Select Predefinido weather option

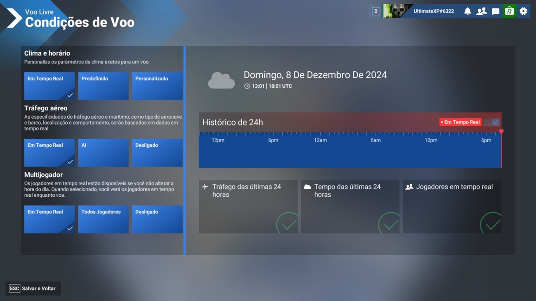coord(103,86)
